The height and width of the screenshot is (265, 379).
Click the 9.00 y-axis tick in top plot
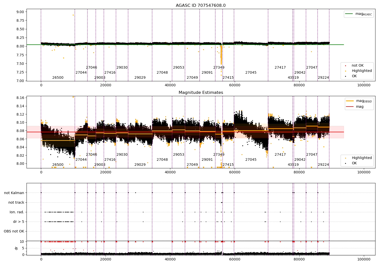pos(20,12)
